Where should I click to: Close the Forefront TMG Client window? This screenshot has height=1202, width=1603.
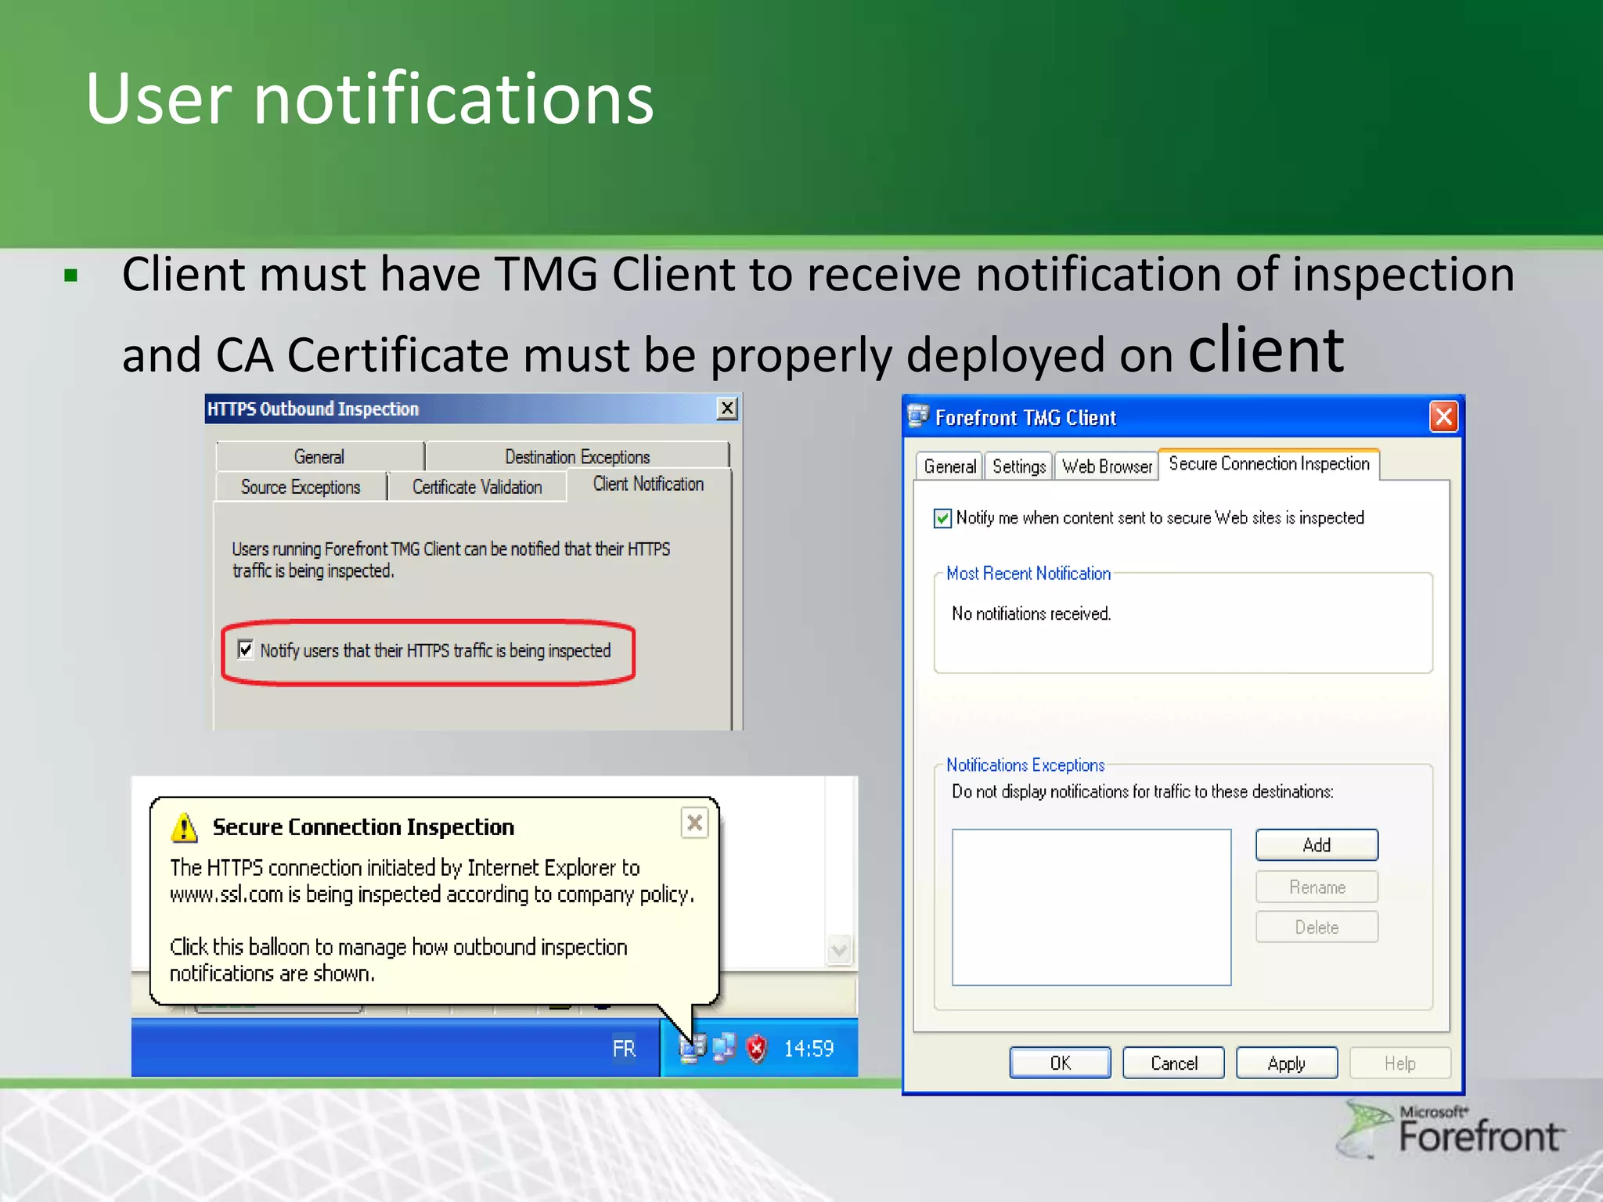click(1443, 416)
